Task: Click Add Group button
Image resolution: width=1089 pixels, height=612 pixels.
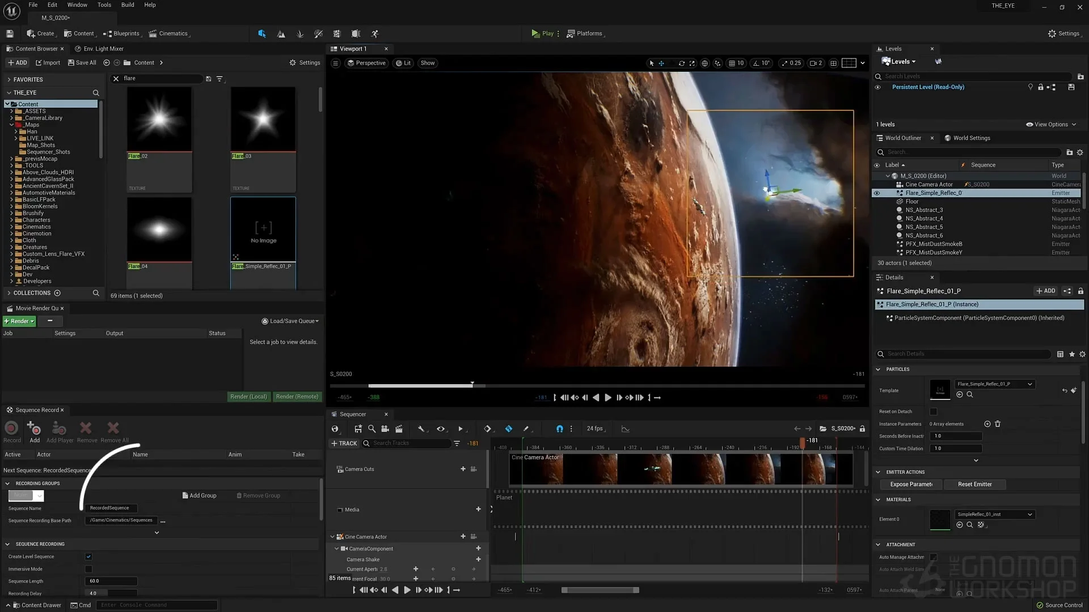Action: click(199, 496)
